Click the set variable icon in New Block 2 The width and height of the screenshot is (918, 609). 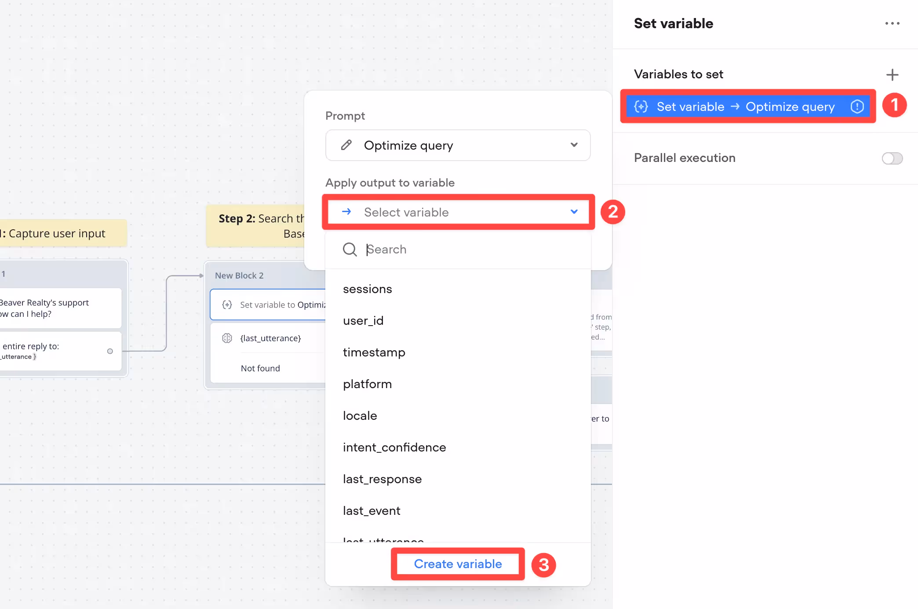227,304
